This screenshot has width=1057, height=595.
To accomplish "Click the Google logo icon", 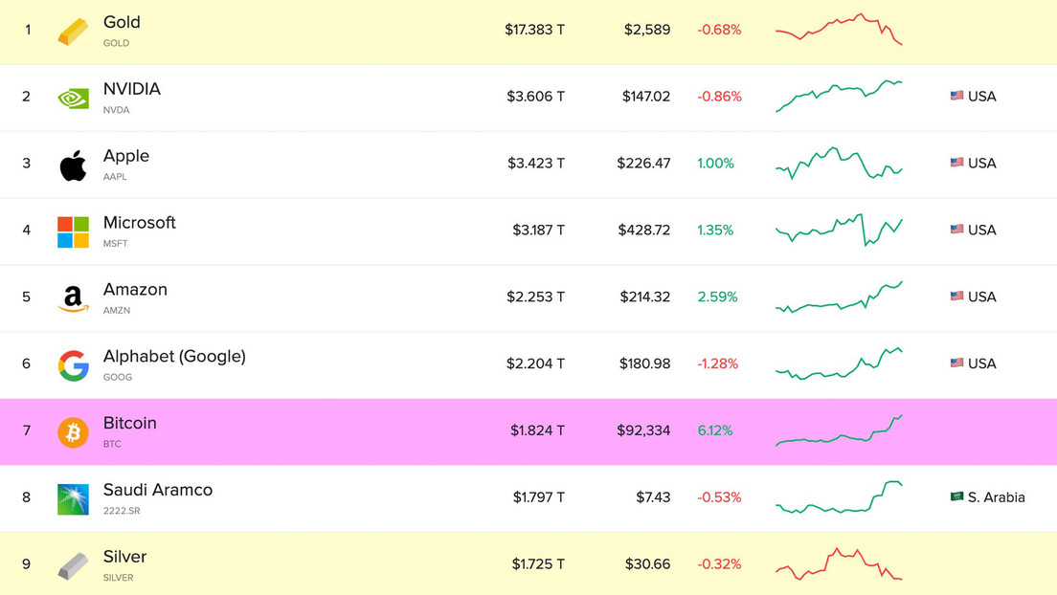I will tap(73, 365).
